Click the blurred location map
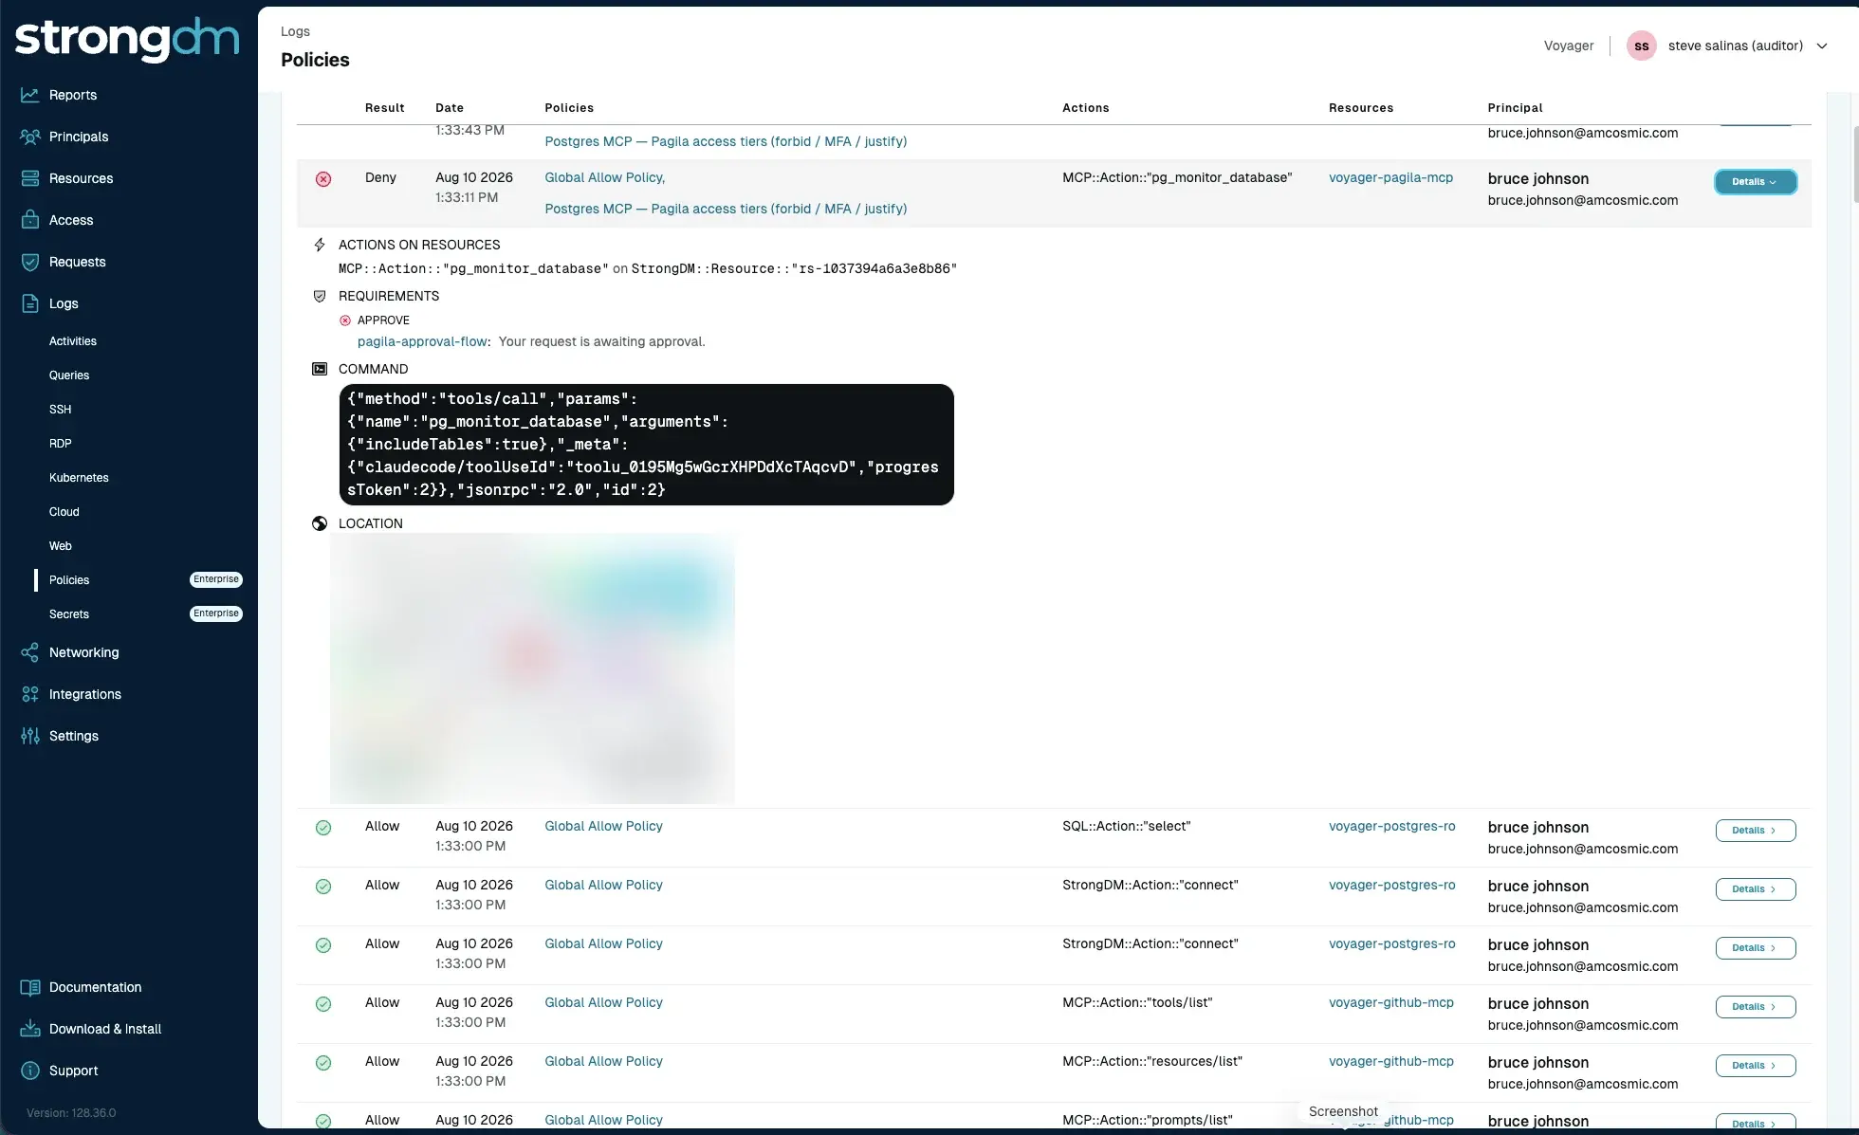The width and height of the screenshot is (1859, 1135). [x=532, y=668]
